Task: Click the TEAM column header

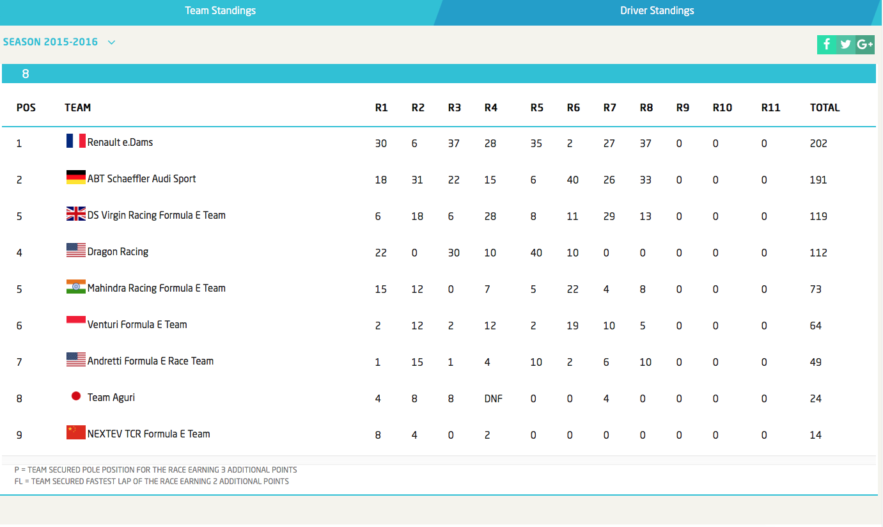Action: [78, 107]
